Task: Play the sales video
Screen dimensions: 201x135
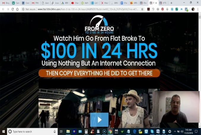Action: 99,120
